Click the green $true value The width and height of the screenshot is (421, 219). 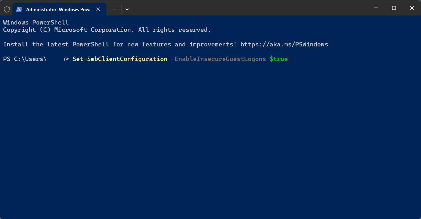(279, 59)
